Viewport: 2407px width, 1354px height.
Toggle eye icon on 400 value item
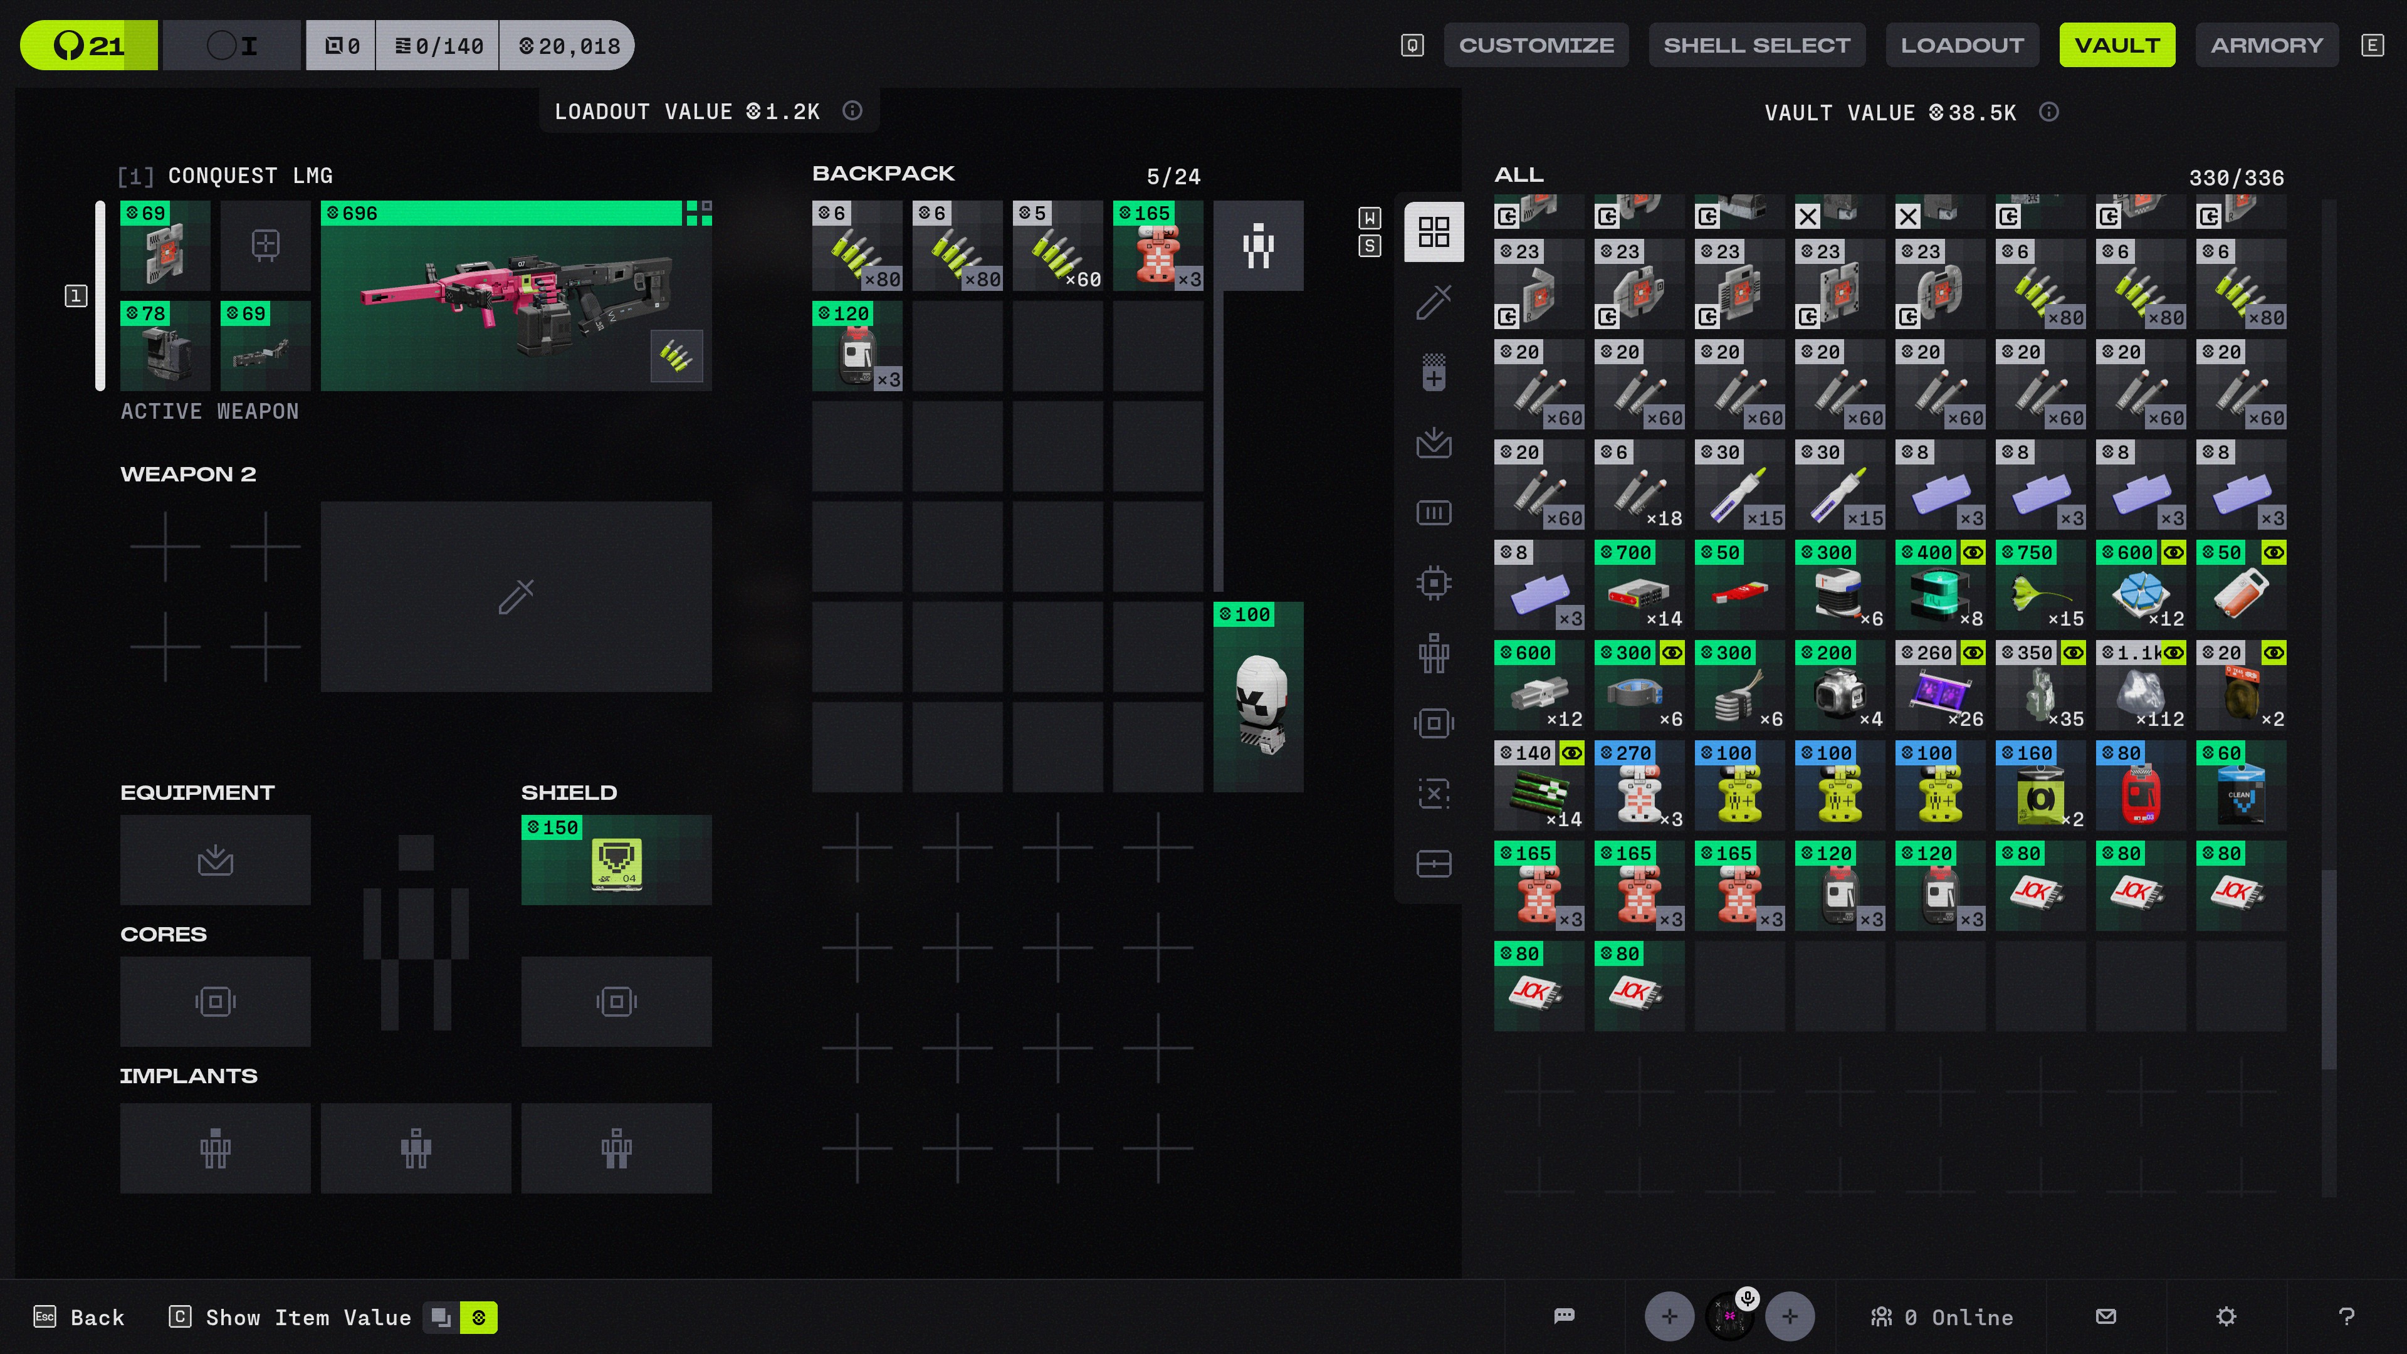pos(1973,553)
